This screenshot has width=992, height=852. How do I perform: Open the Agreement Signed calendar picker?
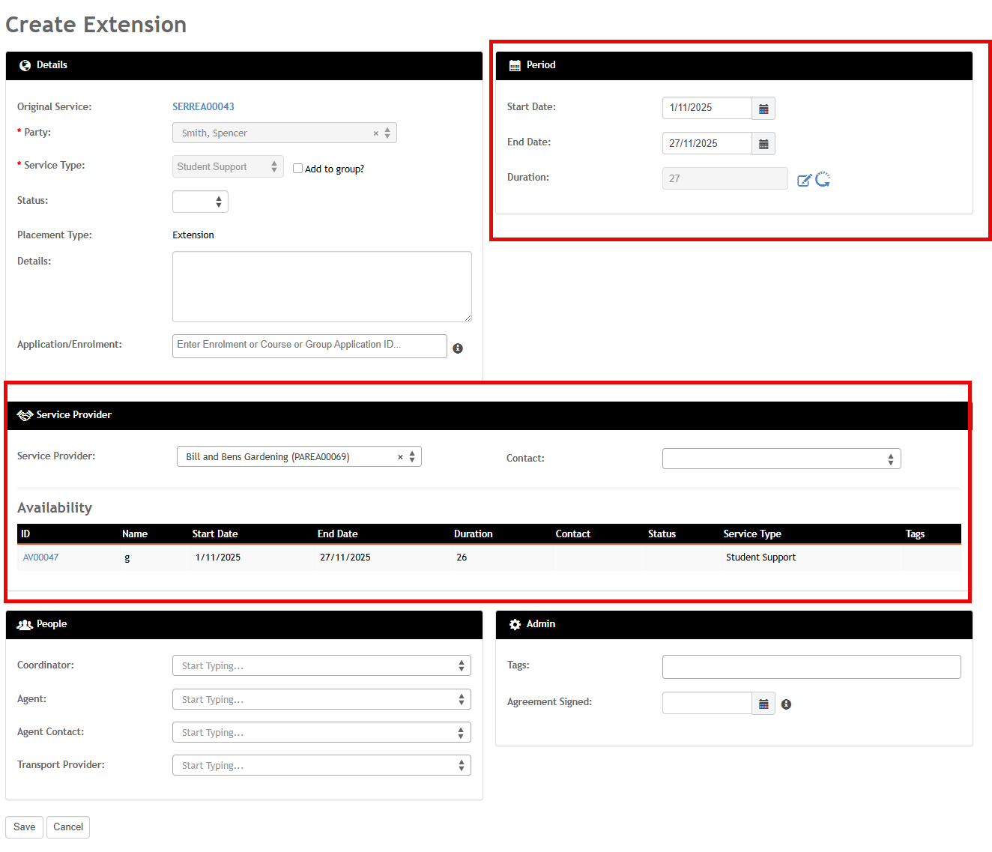tap(763, 704)
